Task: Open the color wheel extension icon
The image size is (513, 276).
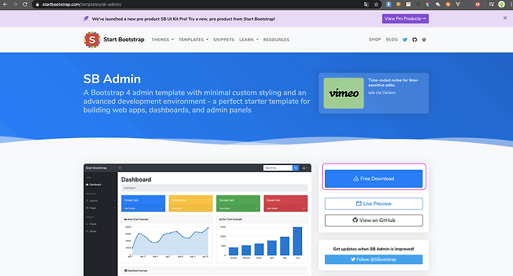Action: pos(428,4)
